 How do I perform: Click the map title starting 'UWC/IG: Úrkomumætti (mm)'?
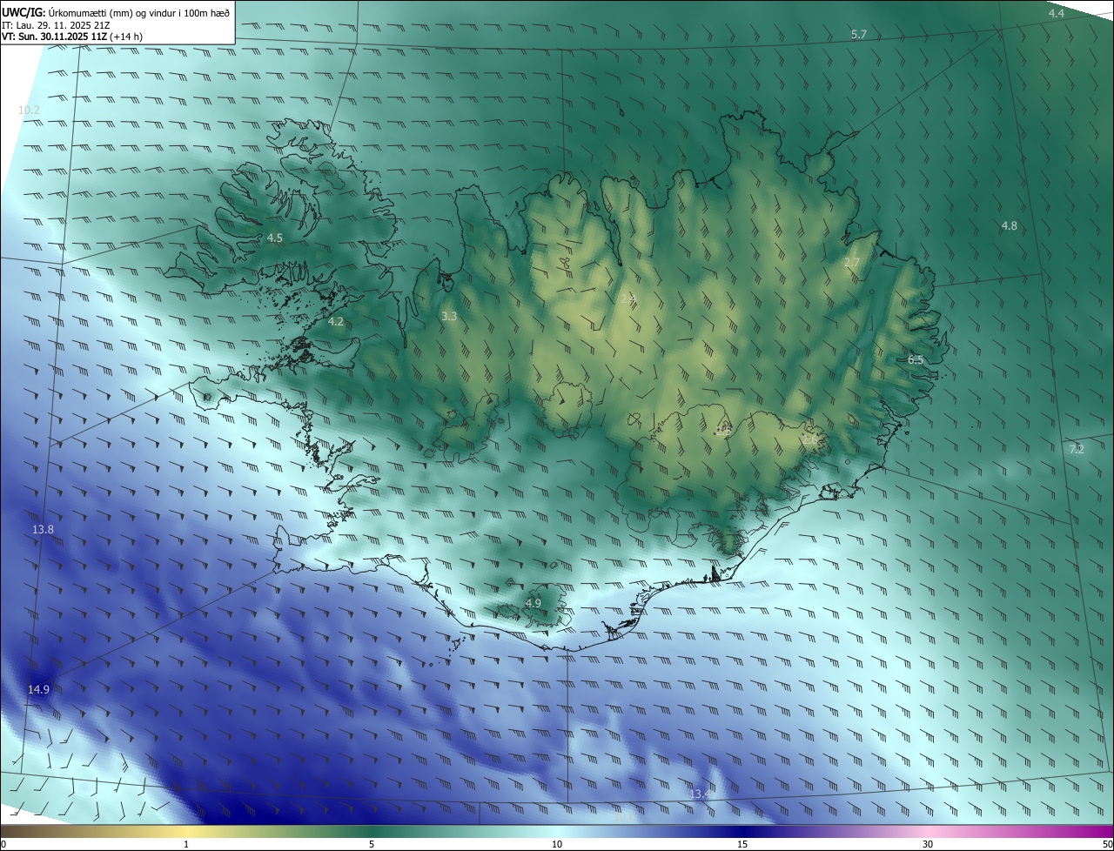[x=116, y=11]
